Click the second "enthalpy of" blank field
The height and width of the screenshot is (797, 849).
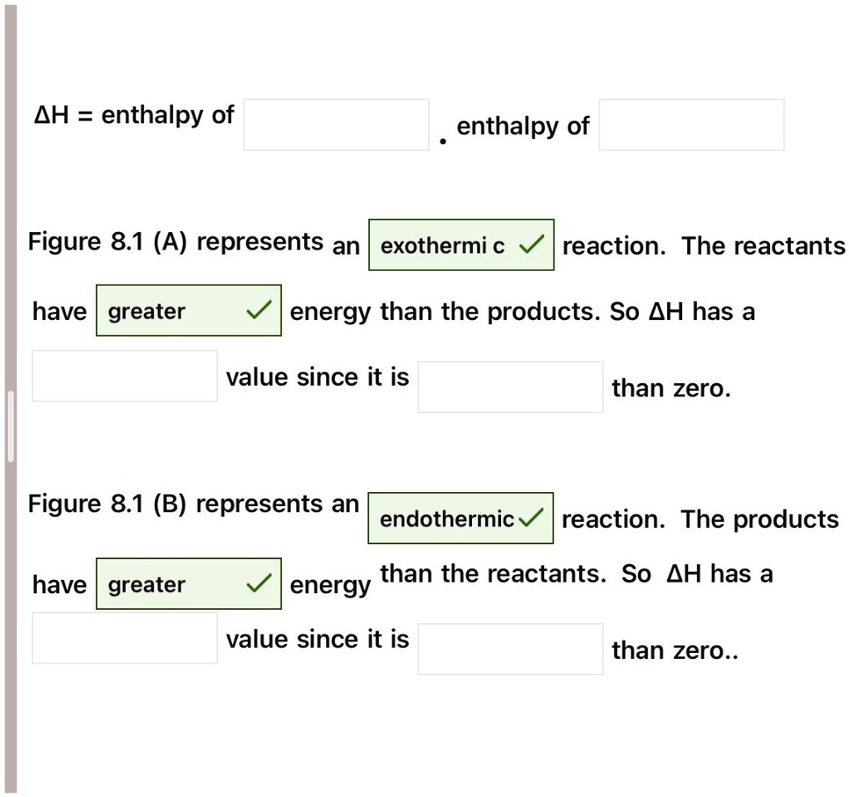pos(691,126)
